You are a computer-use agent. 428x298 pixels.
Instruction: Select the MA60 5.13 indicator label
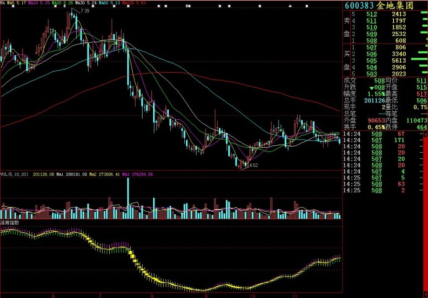pos(109,3)
